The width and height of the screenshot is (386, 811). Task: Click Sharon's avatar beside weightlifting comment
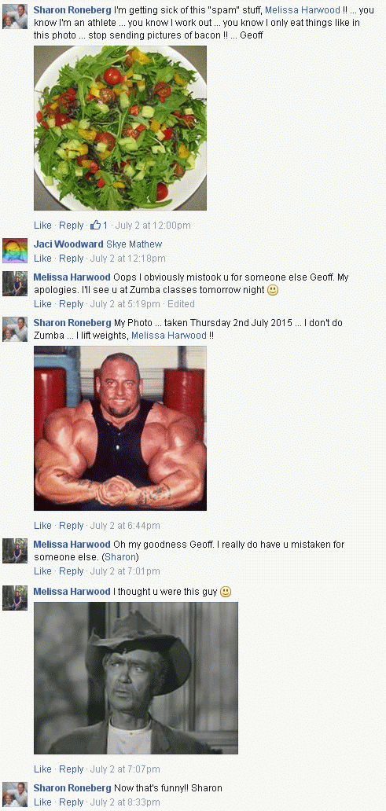point(14,329)
